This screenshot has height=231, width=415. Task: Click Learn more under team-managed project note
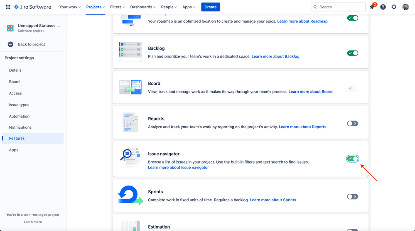[33, 222]
